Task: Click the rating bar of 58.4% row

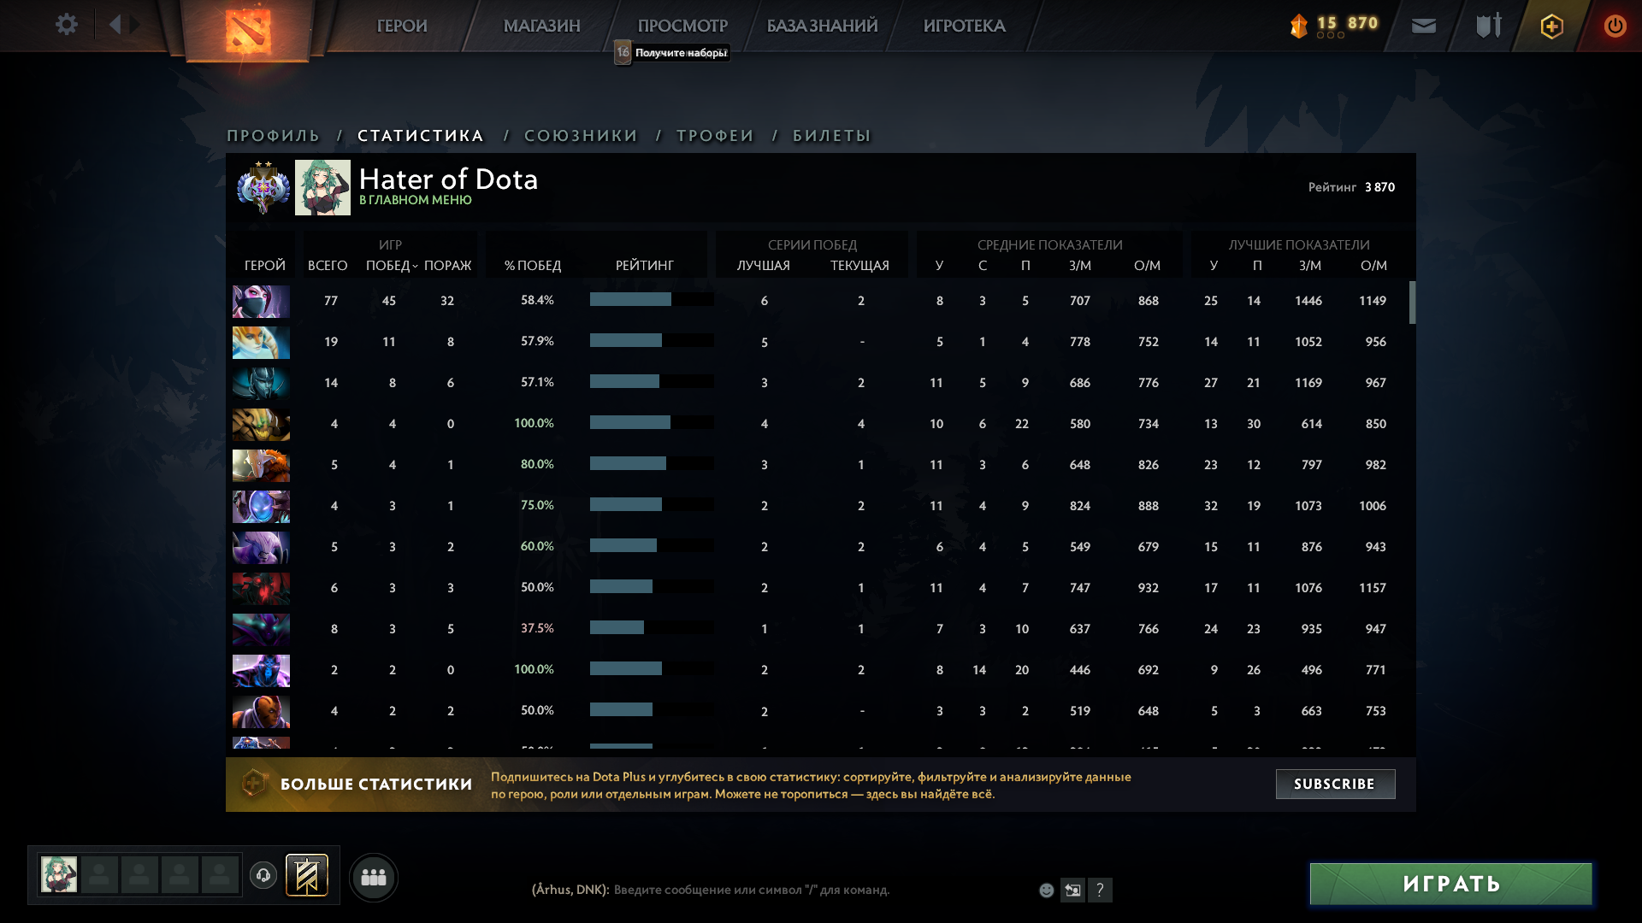Action: point(652,299)
